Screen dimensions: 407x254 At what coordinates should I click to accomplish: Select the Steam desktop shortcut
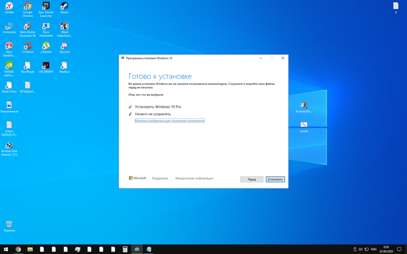(x=65, y=8)
